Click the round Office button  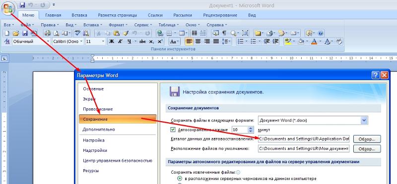point(8,8)
